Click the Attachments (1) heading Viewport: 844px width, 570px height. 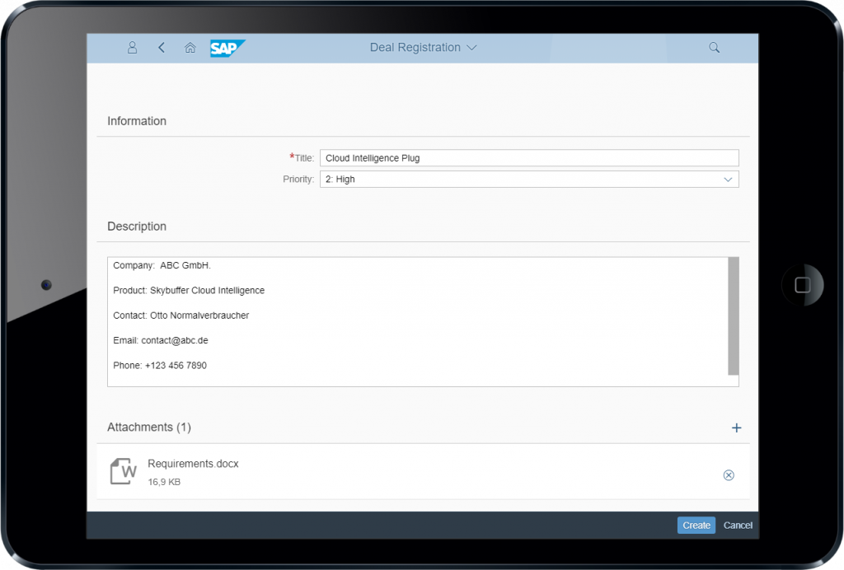pyautogui.click(x=149, y=427)
